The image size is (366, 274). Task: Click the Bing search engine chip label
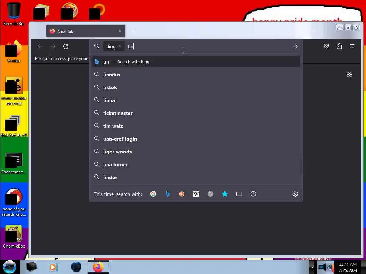click(x=111, y=46)
